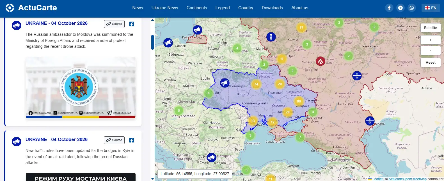Switch map to Satellite view
The image size is (444, 181).
pyautogui.click(x=431, y=28)
